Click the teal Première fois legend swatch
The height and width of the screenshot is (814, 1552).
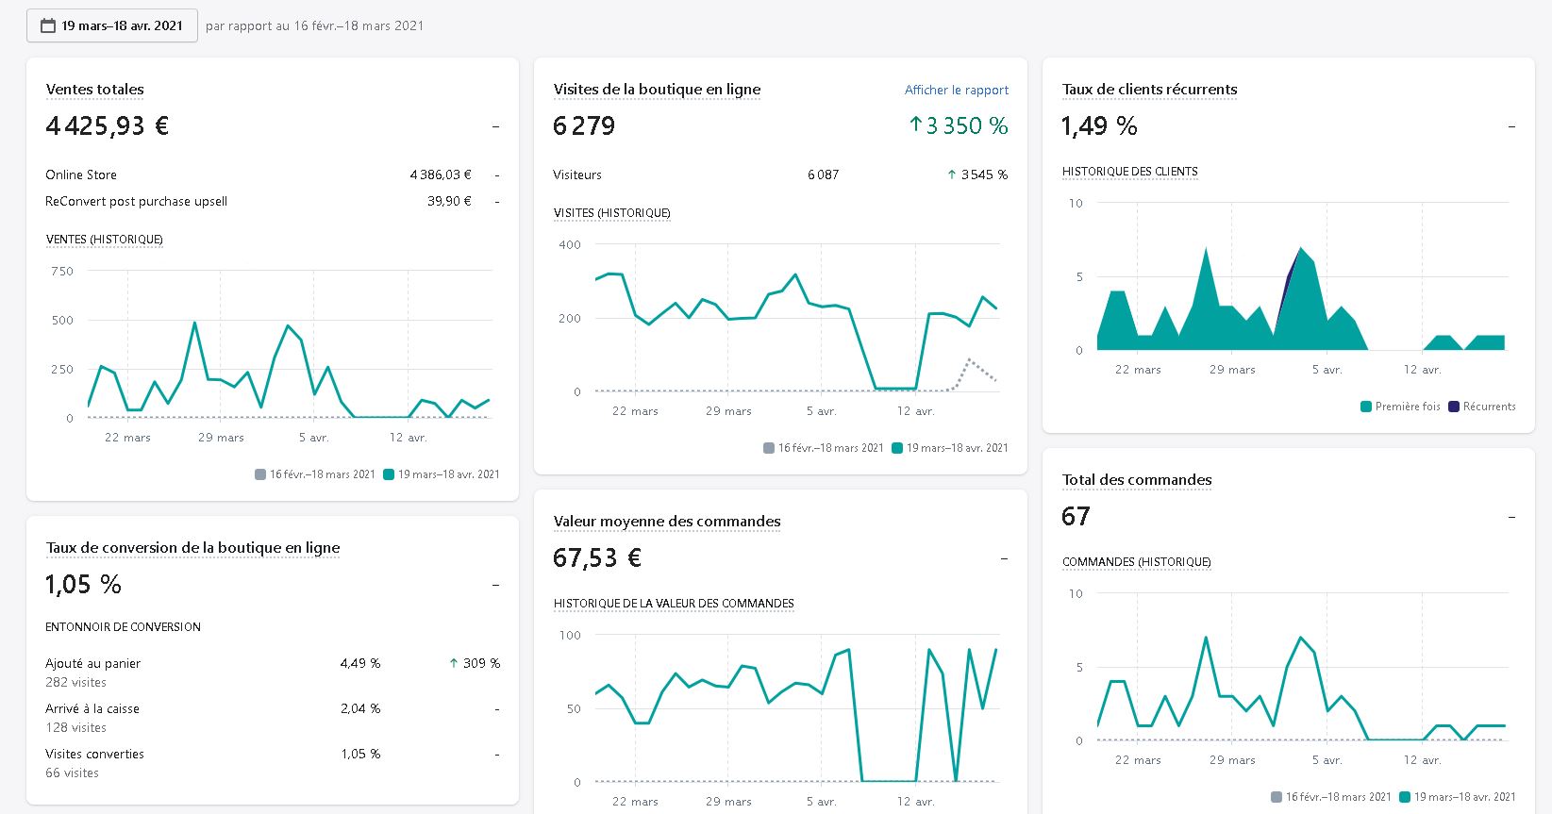point(1366,407)
